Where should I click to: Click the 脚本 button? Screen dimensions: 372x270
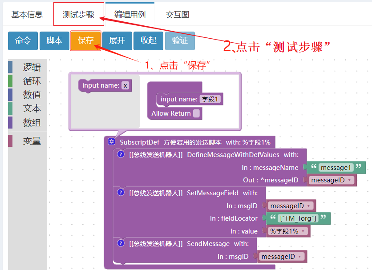click(x=54, y=41)
